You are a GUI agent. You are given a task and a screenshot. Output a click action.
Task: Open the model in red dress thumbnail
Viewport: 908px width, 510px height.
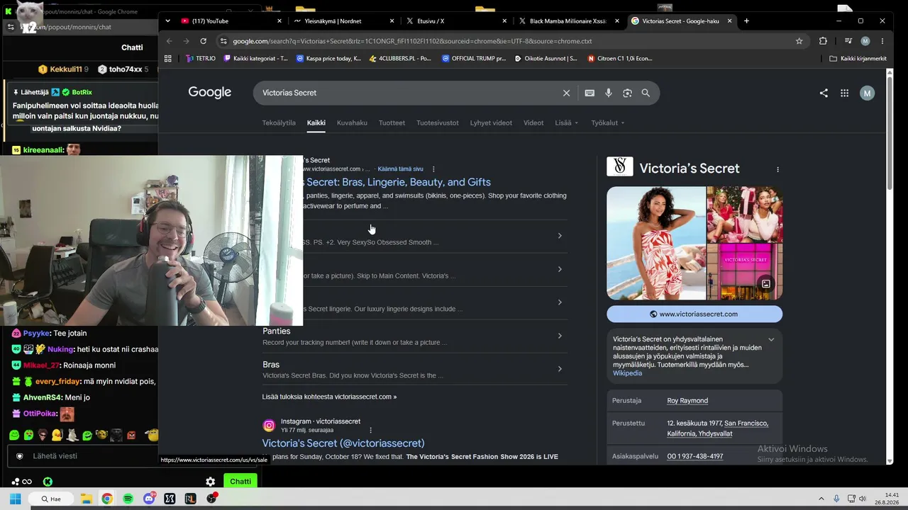click(x=656, y=243)
